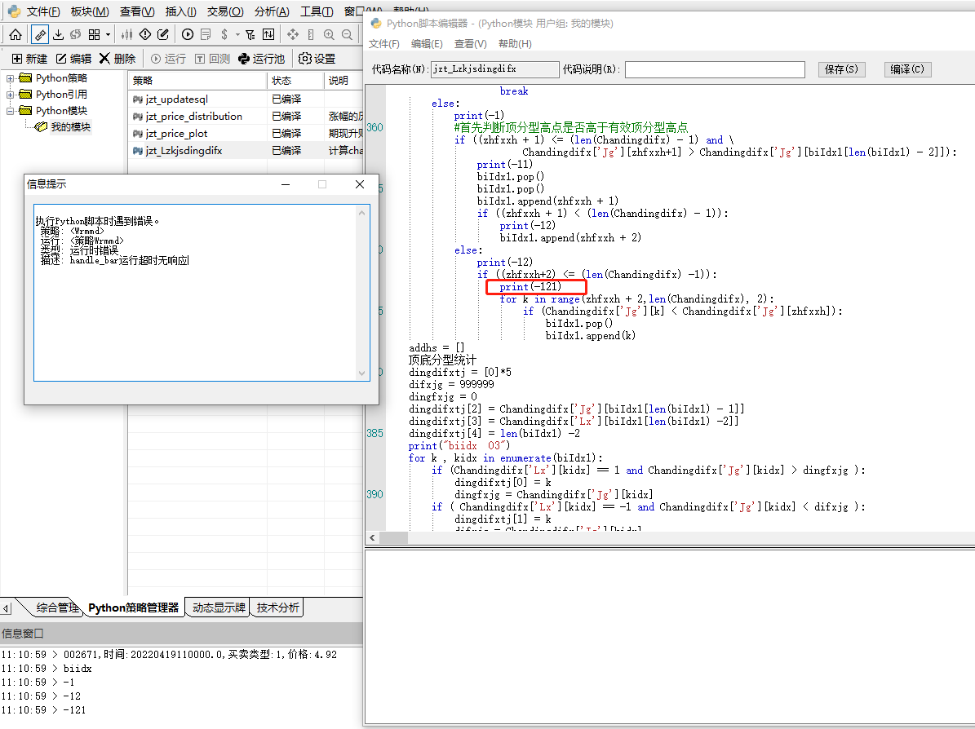Open 帮助(H) menu in script editor
Screen dimensions: 975x729
[515, 44]
